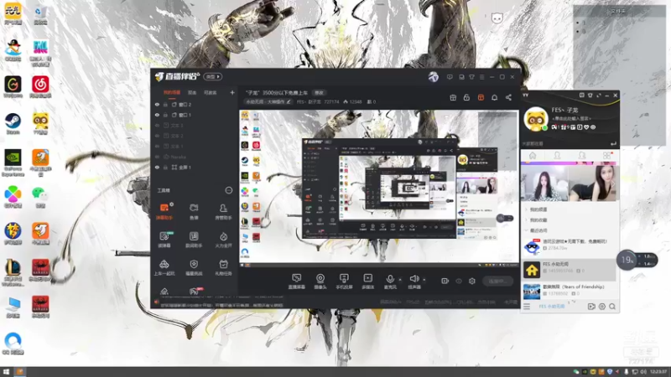
Task: Toggle visibility eye of 全屏 1 source
Action: [157, 167]
